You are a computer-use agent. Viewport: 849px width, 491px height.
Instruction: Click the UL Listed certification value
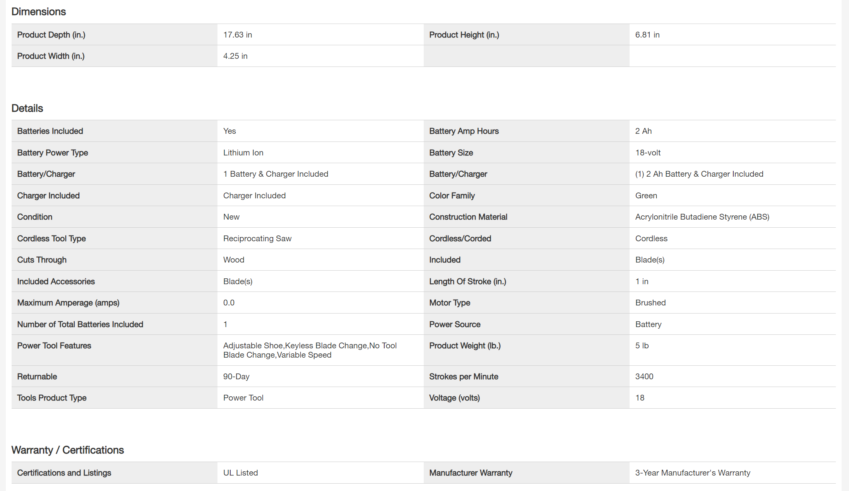pyautogui.click(x=240, y=473)
